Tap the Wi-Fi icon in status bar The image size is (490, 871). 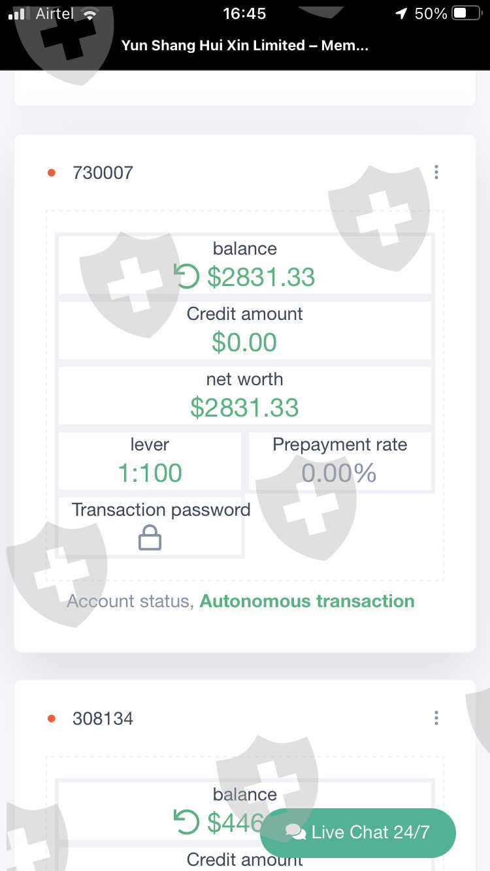90,14
